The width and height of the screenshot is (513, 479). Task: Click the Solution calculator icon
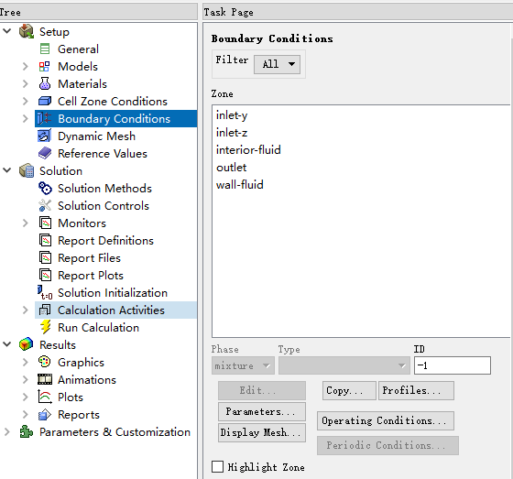click(27, 170)
